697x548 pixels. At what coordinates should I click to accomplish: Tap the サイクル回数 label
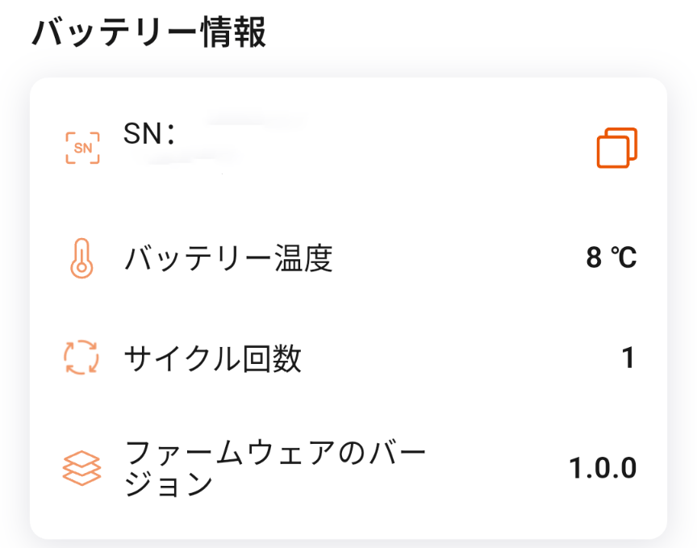pyautogui.click(x=213, y=358)
